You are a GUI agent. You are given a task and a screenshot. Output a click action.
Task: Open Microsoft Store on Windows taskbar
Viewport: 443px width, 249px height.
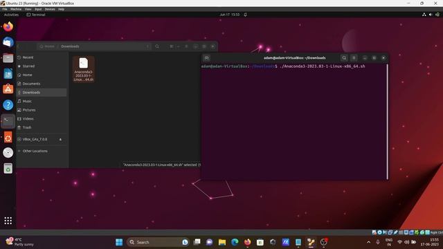click(x=260, y=242)
